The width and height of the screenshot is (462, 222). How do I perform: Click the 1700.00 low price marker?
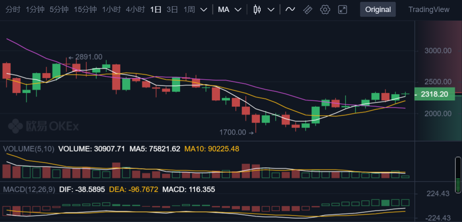coord(236,133)
